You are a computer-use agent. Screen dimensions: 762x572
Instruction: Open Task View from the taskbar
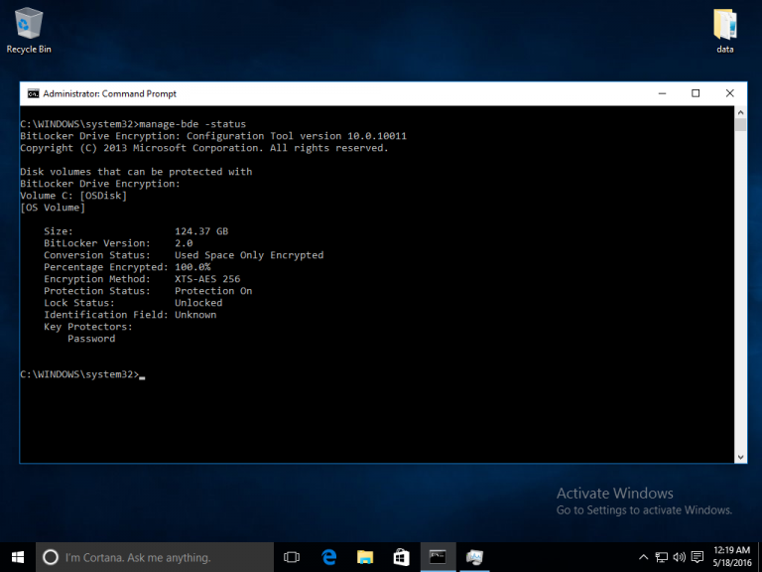(292, 557)
